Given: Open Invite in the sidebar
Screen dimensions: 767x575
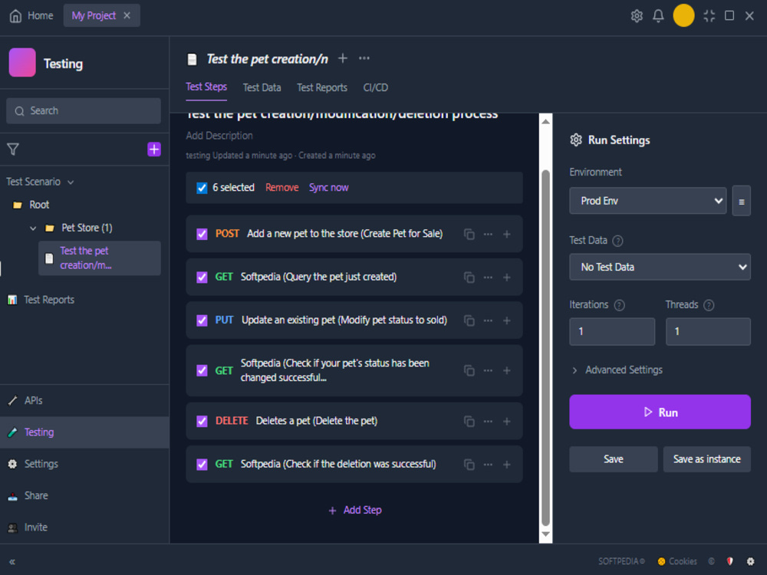Looking at the screenshot, I should [x=84, y=527].
